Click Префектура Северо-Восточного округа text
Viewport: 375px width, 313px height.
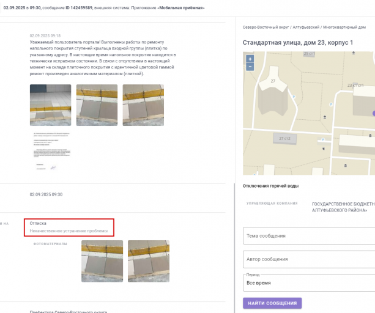[68, 311]
